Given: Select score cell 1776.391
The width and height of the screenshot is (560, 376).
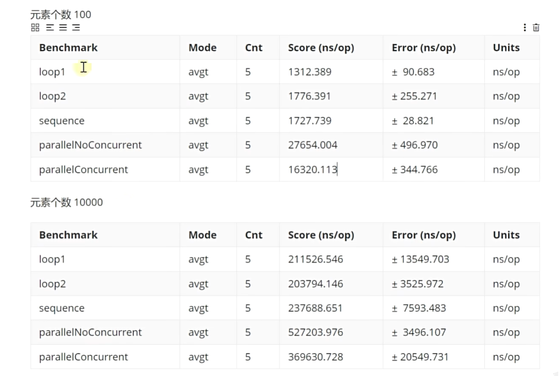Looking at the screenshot, I should pos(309,96).
